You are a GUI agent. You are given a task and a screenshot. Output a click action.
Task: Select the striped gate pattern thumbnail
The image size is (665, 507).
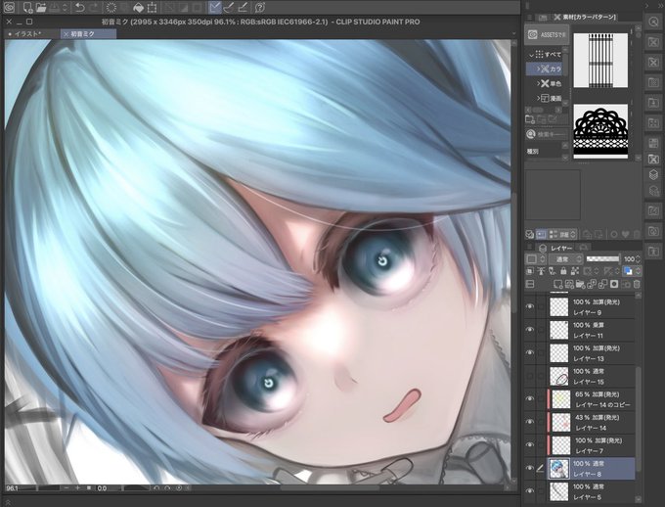[x=600, y=61]
